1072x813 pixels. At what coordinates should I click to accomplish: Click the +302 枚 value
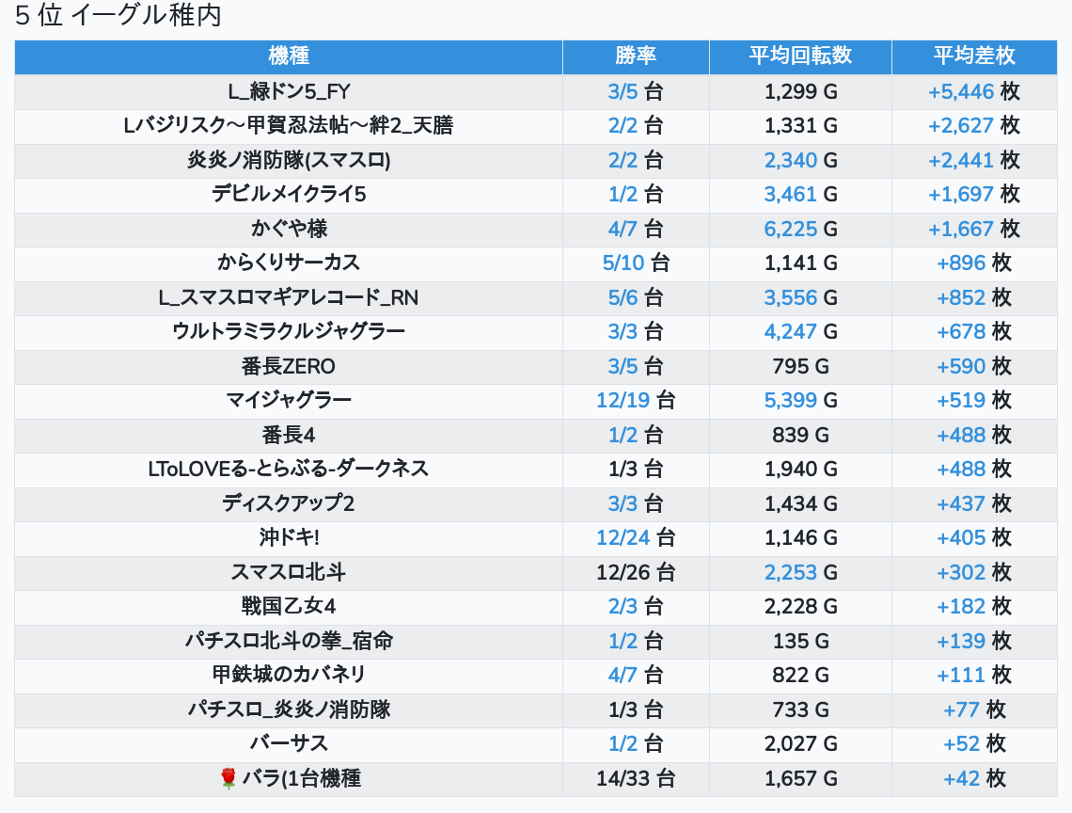point(974,572)
